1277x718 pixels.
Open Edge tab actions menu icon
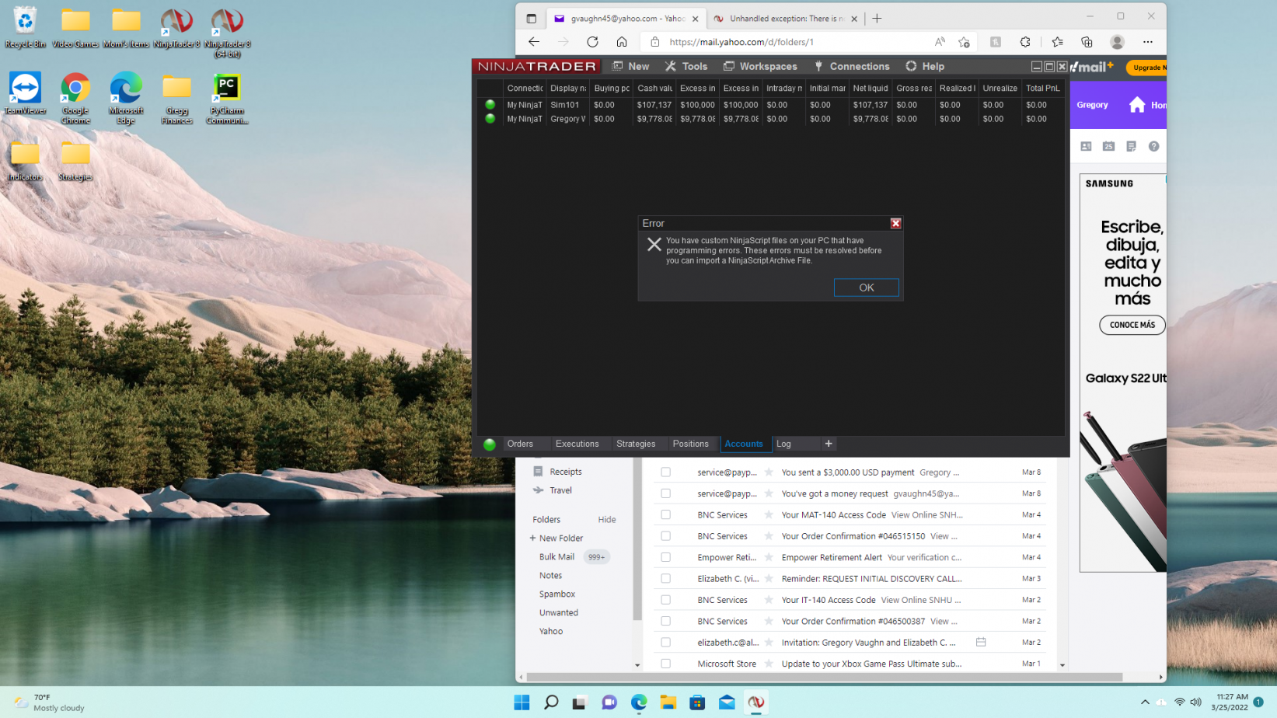532,19
